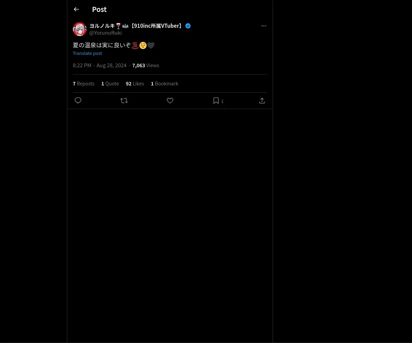Viewport: 412px width, 343px height.
Task: Open the @YorunoRuki handle link
Action: click(x=105, y=33)
